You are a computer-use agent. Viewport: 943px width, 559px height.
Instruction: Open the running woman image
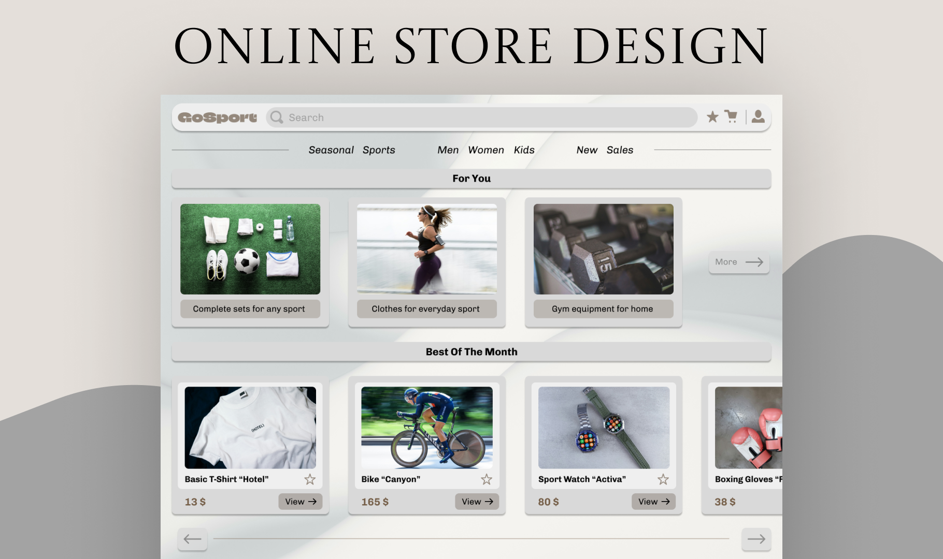(x=427, y=249)
